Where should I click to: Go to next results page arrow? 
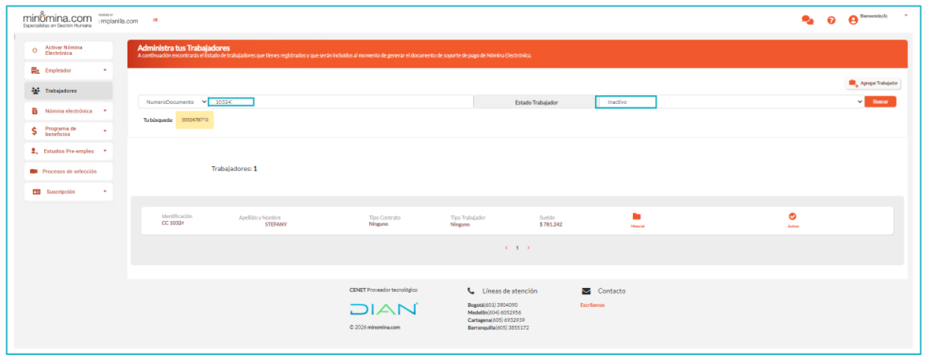[x=528, y=248]
